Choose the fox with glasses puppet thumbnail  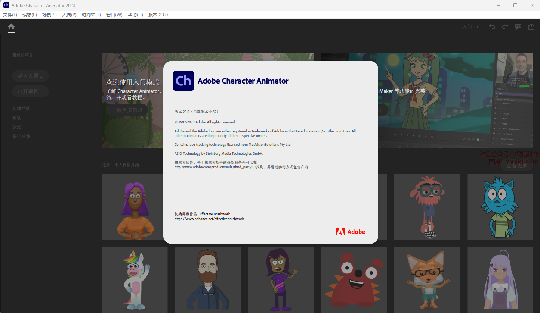click(x=427, y=280)
